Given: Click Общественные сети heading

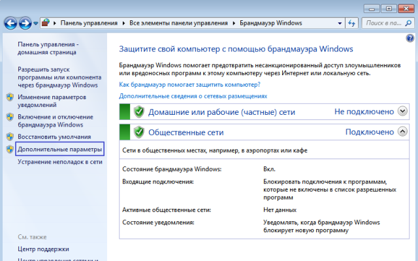Looking at the screenshot, I should click(x=186, y=132).
